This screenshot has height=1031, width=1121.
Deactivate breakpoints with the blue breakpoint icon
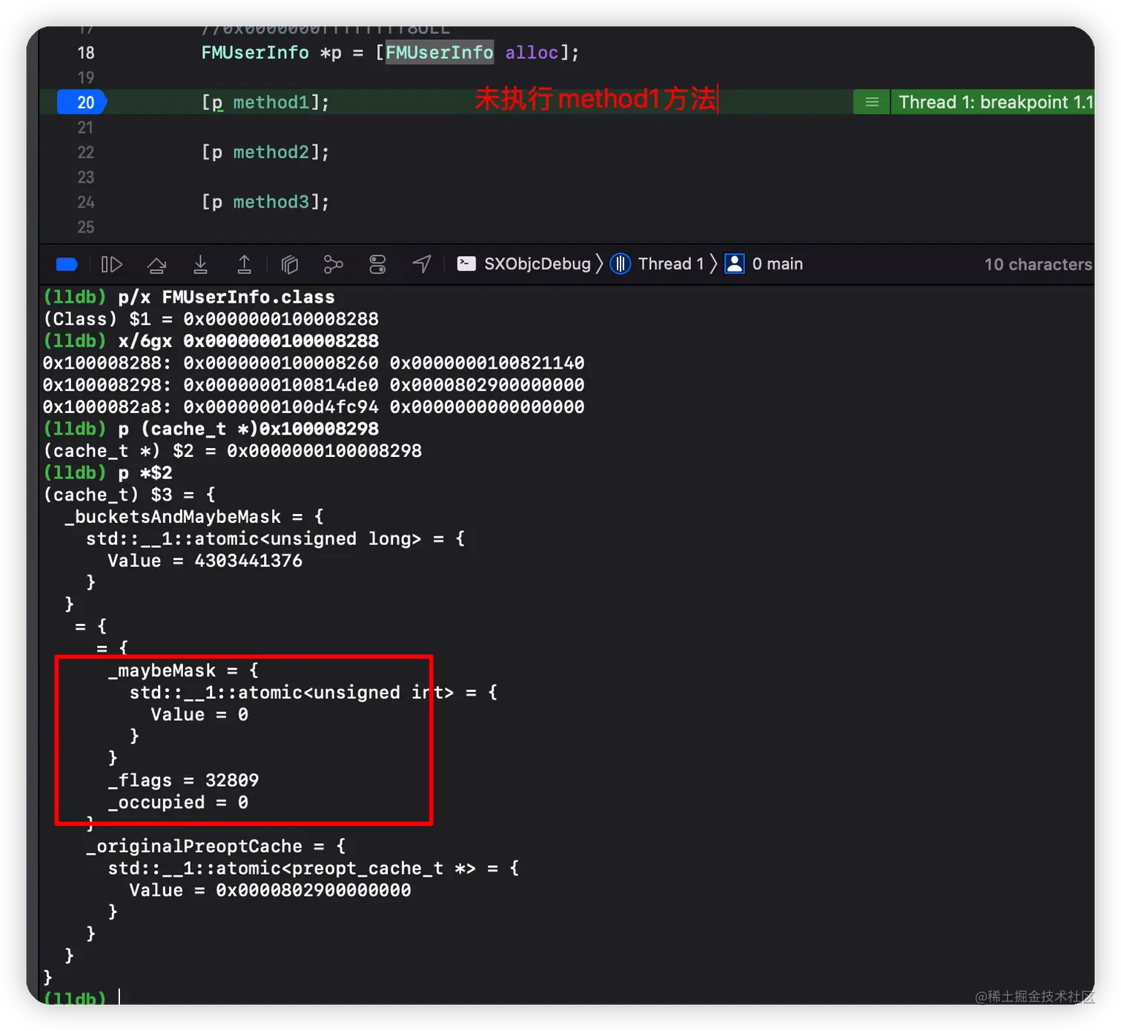(67, 265)
